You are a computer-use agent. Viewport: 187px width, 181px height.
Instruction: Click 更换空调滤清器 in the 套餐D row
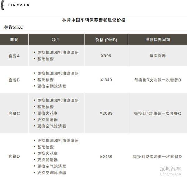click(x=52, y=173)
